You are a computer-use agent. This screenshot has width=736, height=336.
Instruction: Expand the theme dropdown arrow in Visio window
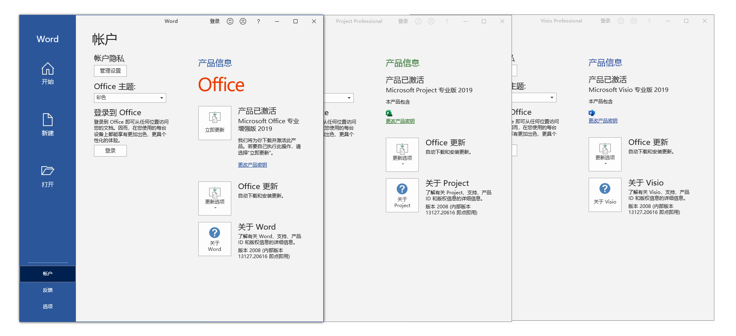(x=552, y=98)
